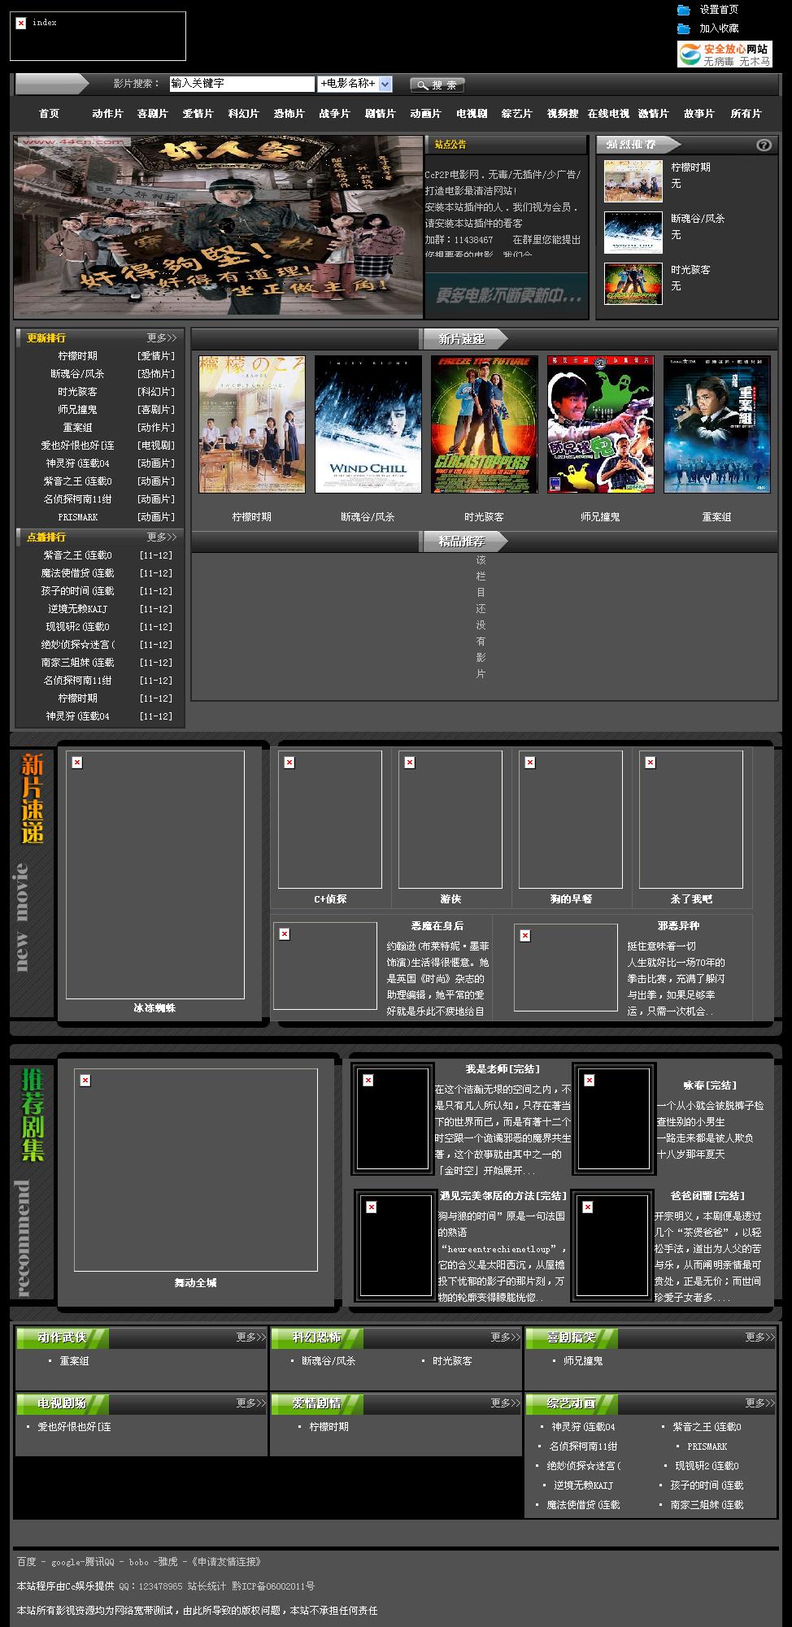The width and height of the screenshot is (792, 1627).
Task: Open the 动作片 menu category
Action: click(107, 114)
